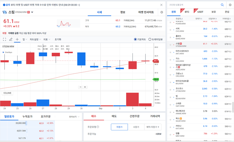
Task: Close the notice banner
Action: coord(161,5)
